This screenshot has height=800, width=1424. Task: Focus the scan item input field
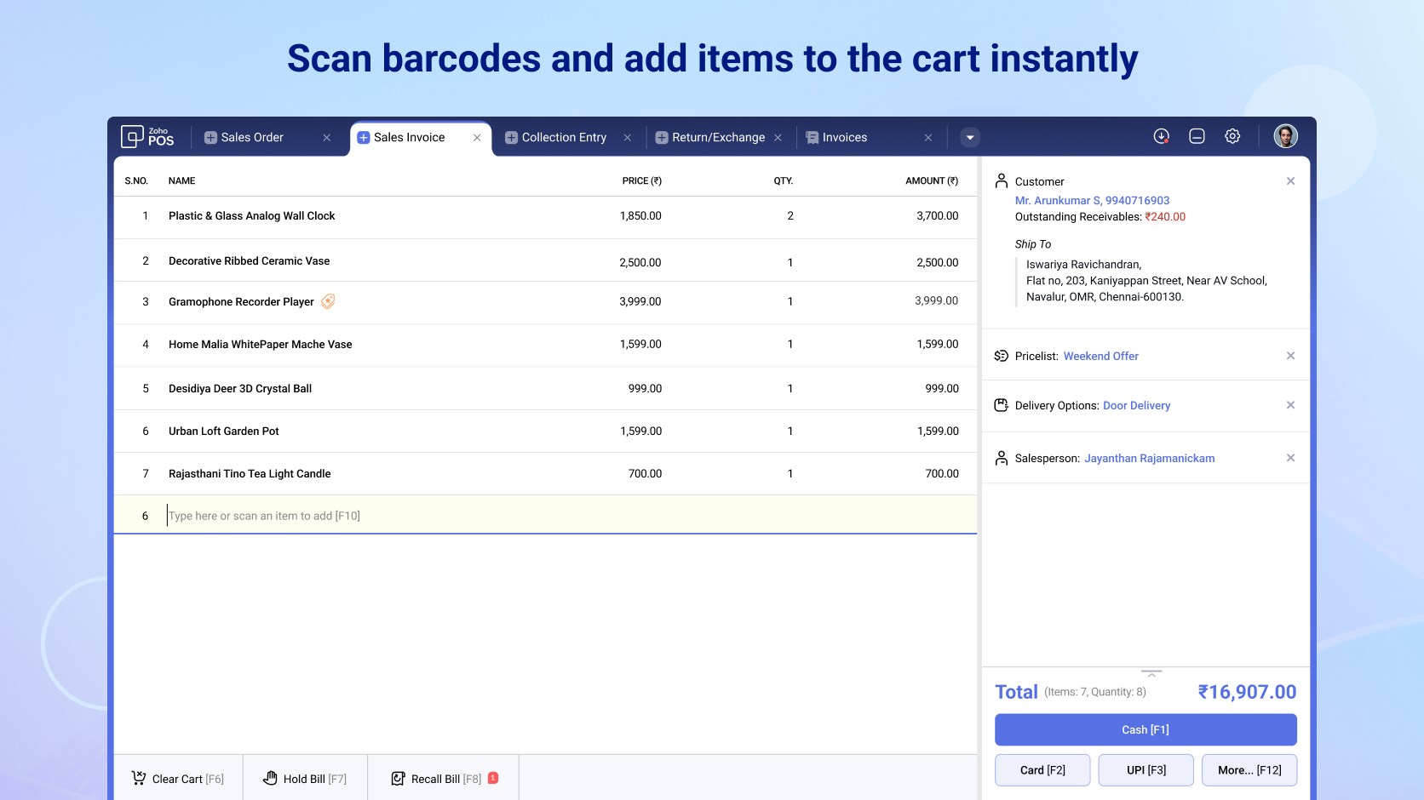coord(545,516)
